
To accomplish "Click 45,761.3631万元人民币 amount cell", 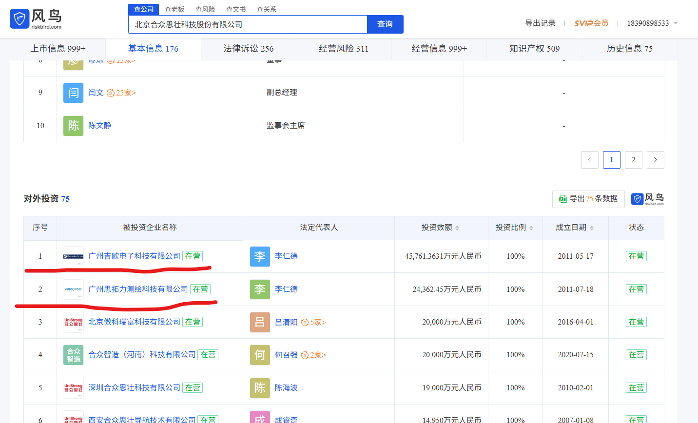I will [x=443, y=256].
